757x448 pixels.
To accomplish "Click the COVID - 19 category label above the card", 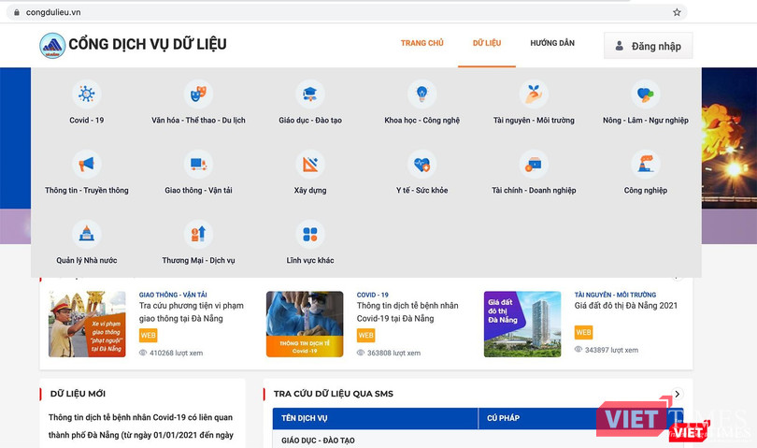I will coord(372,295).
